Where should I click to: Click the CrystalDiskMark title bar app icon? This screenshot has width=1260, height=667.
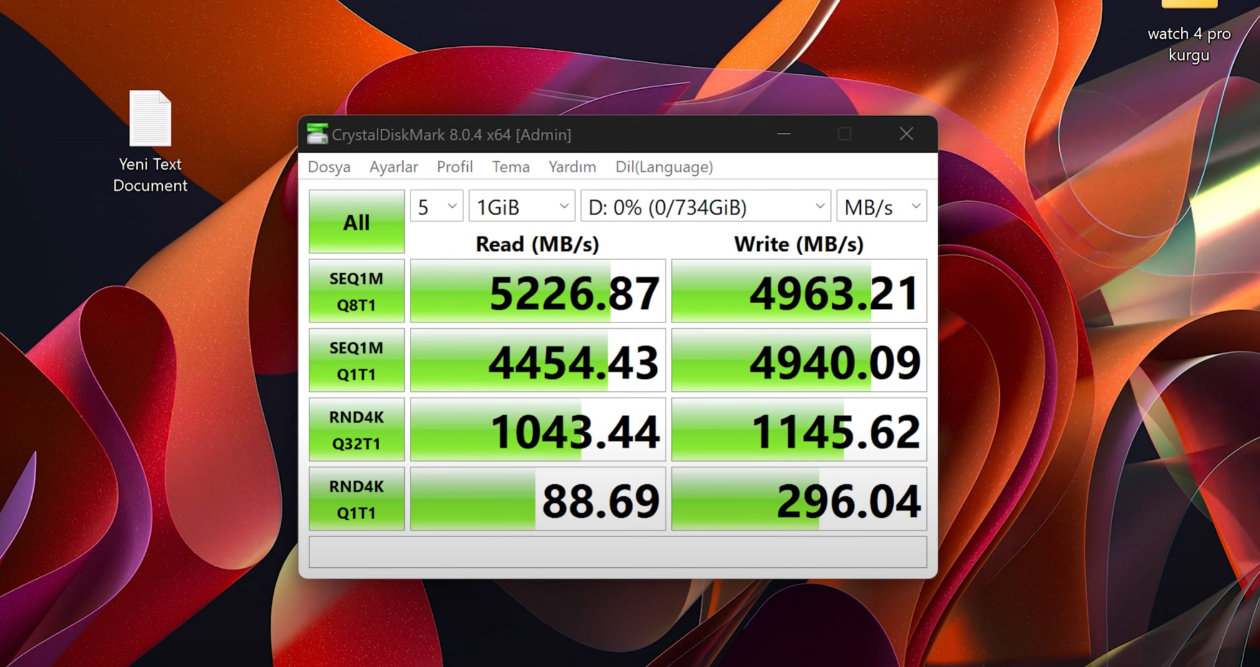click(x=317, y=134)
